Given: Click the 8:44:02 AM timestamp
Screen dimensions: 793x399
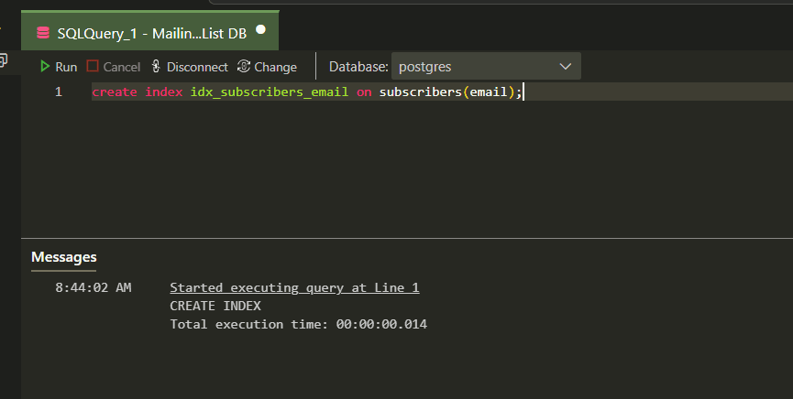Looking at the screenshot, I should [94, 287].
